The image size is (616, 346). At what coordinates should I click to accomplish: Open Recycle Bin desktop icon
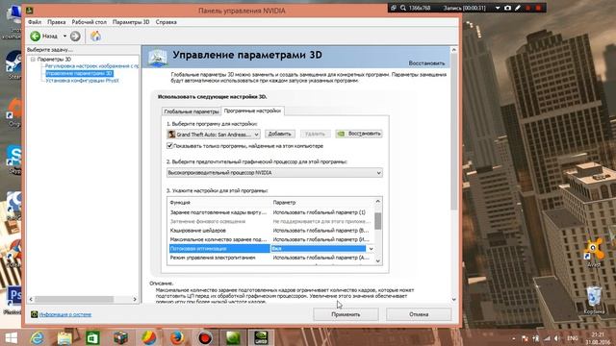pyautogui.click(x=594, y=300)
